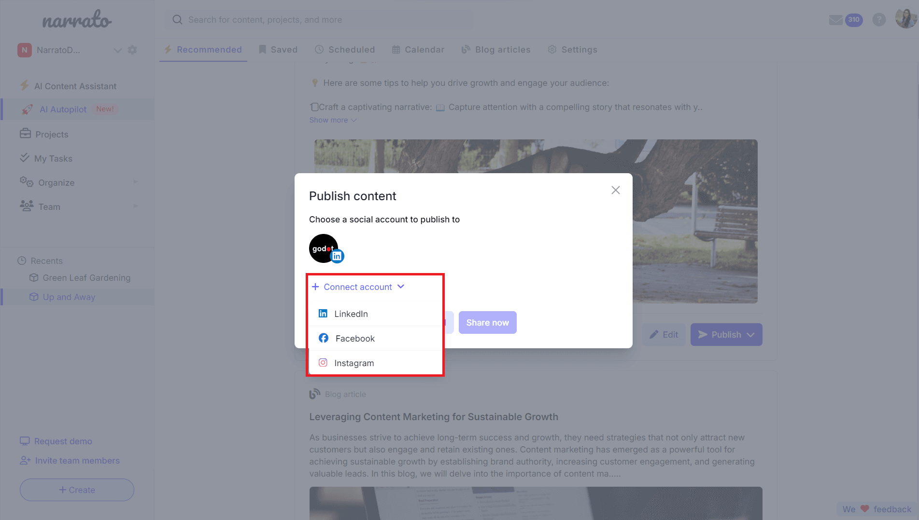The height and width of the screenshot is (520, 919).
Task: Open Leveraging Content Marketing article title
Action: coord(434,417)
